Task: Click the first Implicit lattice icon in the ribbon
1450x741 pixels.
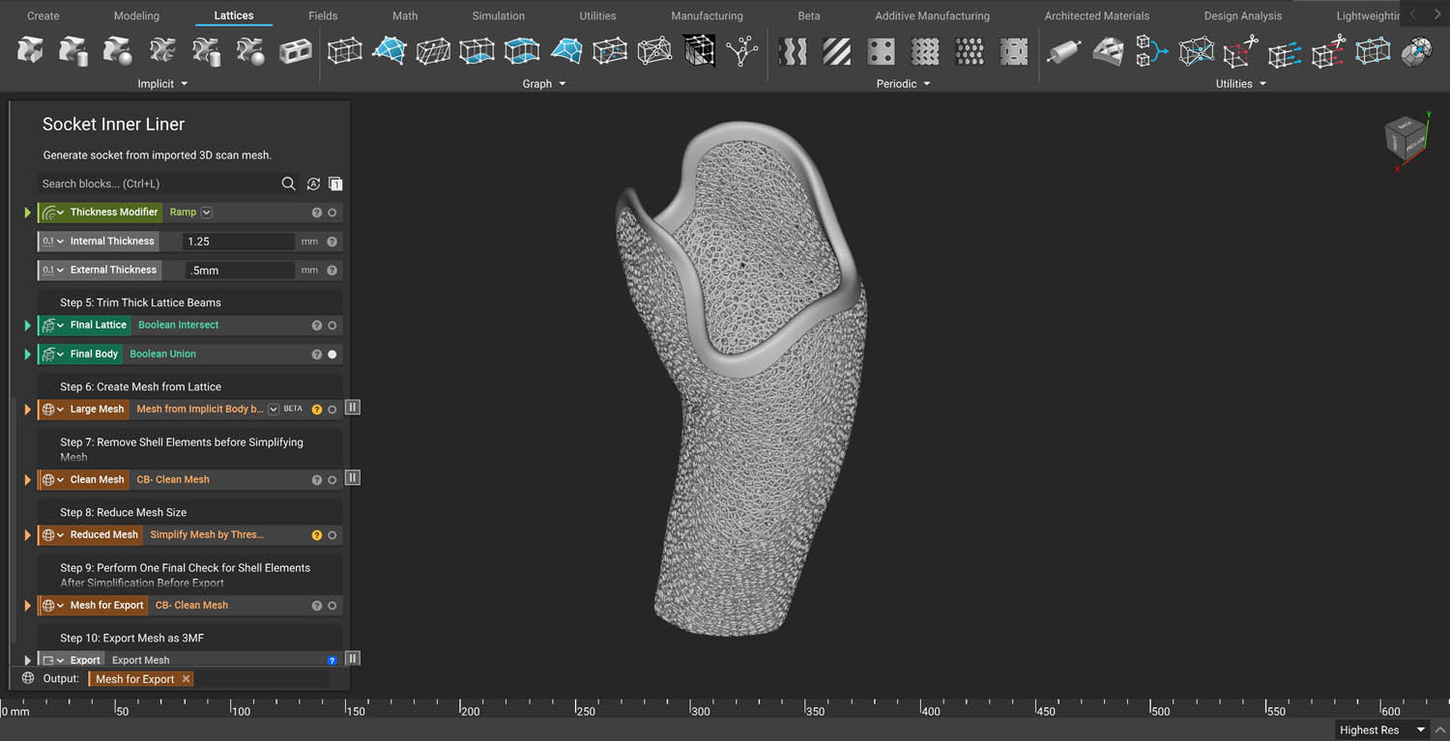Action: [30, 50]
